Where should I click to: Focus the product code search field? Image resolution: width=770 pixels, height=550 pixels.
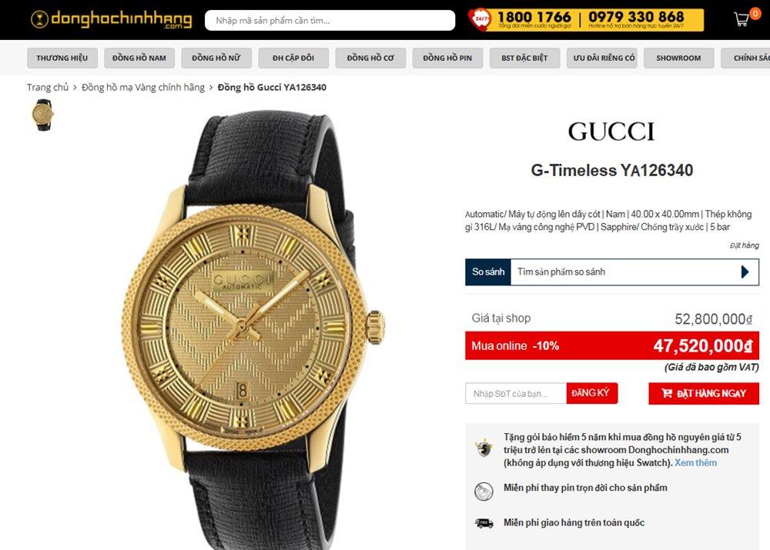330,21
